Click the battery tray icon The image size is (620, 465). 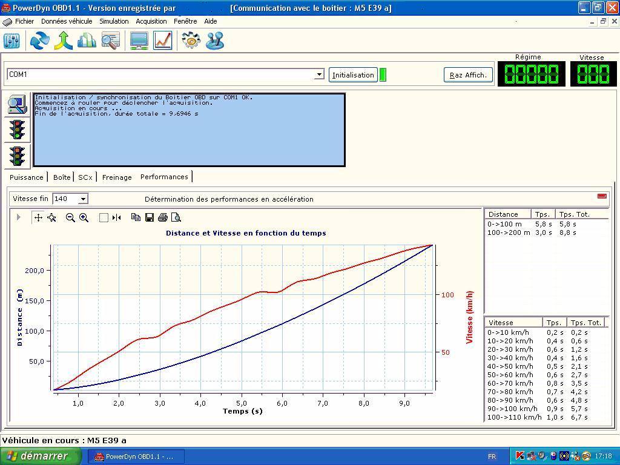[x=553, y=457]
